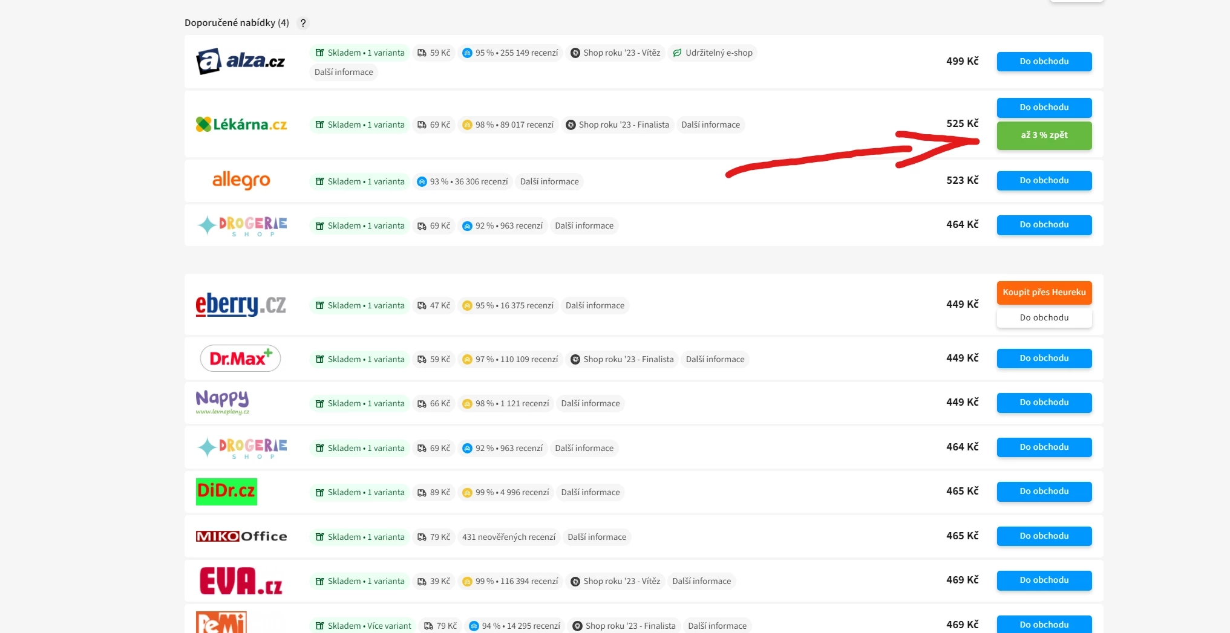Open 431 neověřených recenzí for MIKO Office

coord(509,537)
